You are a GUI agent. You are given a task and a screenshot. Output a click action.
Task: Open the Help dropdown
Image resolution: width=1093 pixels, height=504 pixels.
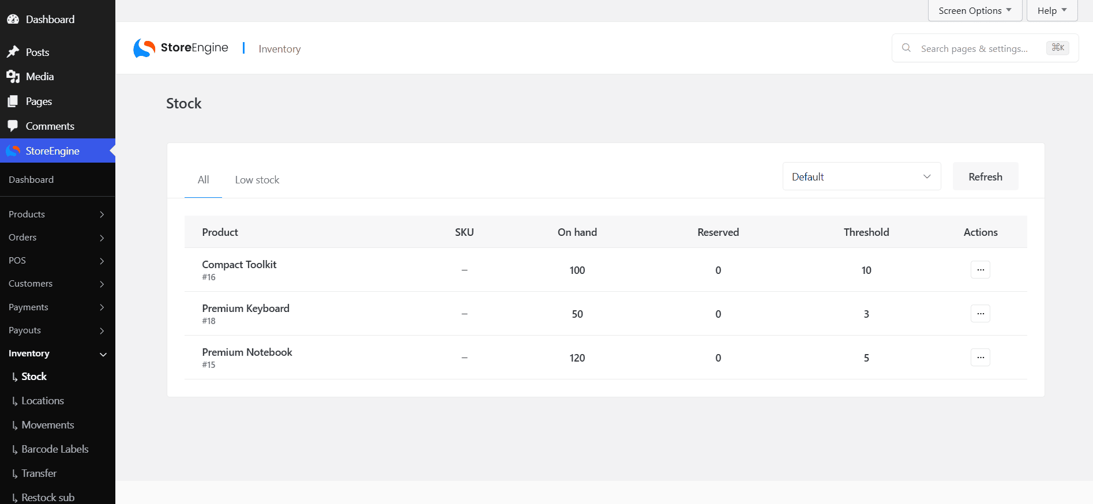(1052, 10)
